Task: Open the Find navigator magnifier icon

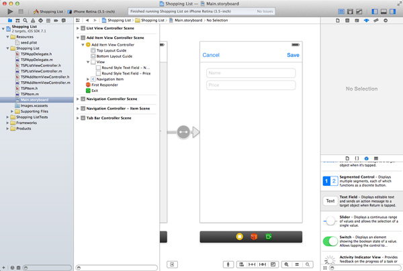Action: pyautogui.click(x=26, y=21)
